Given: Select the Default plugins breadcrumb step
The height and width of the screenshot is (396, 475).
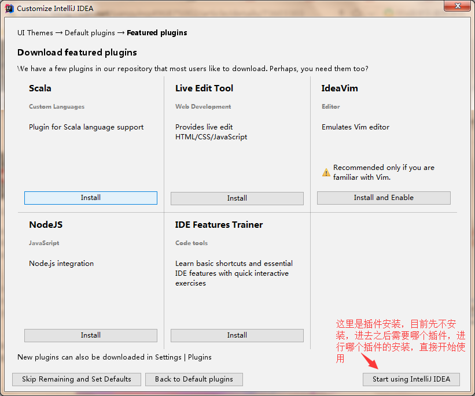Looking at the screenshot, I should point(90,33).
